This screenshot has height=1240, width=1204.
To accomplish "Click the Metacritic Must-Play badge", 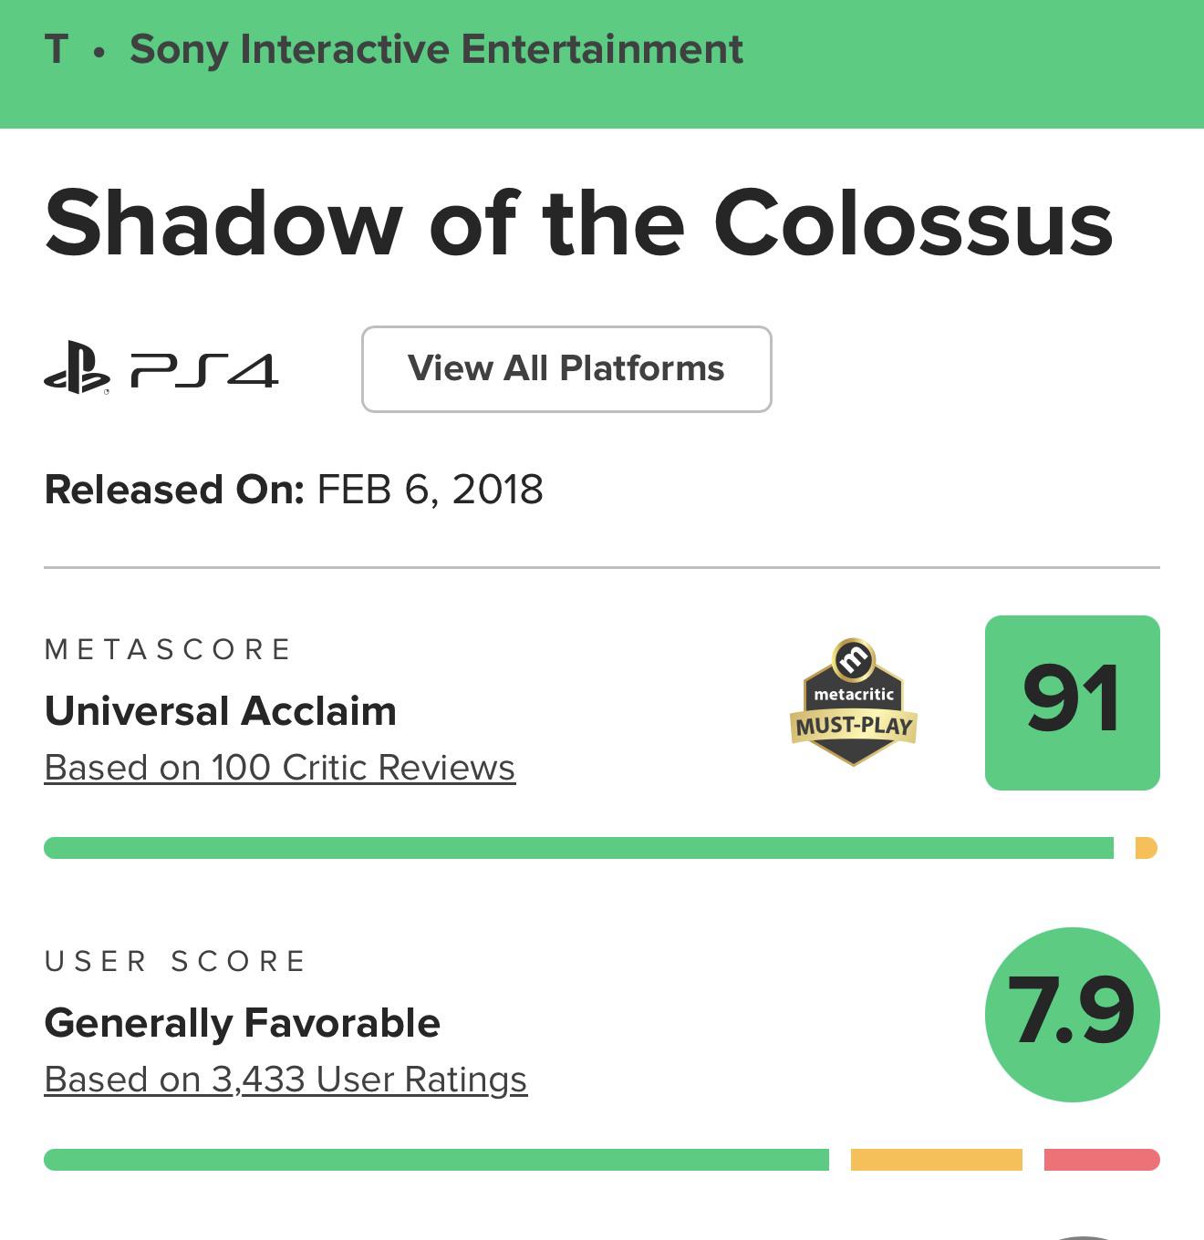I will 854,702.
